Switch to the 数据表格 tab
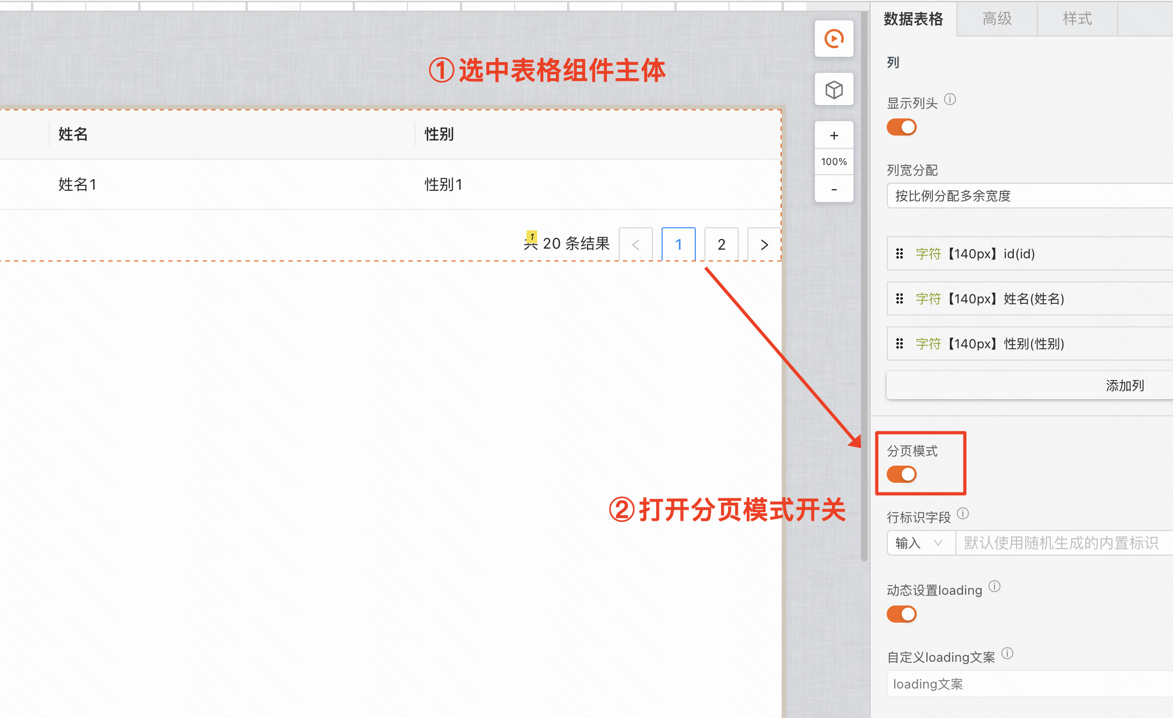The width and height of the screenshot is (1173, 718). click(x=914, y=19)
